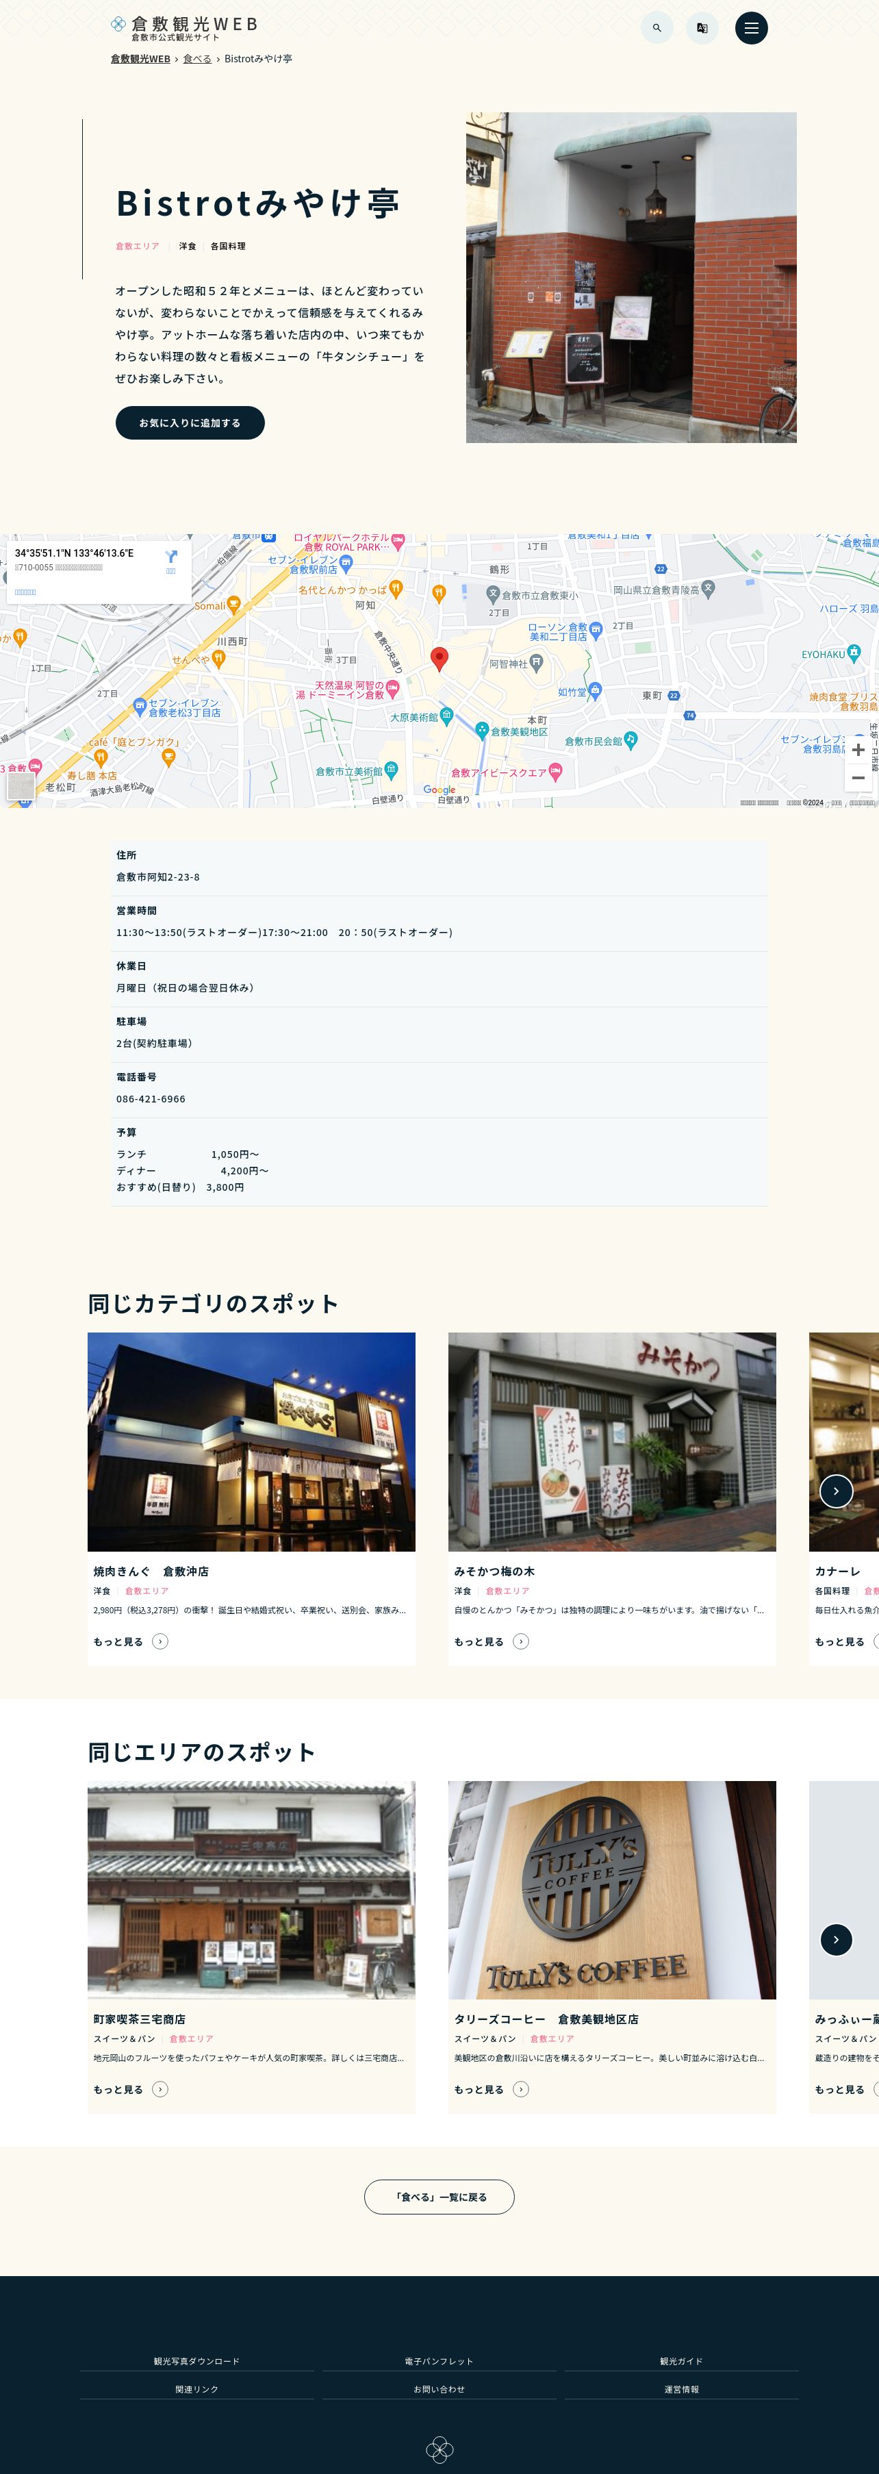The image size is (879, 2474).
Task: Click the 町家喫茶三宅商店 photo
Action: 252,1890
